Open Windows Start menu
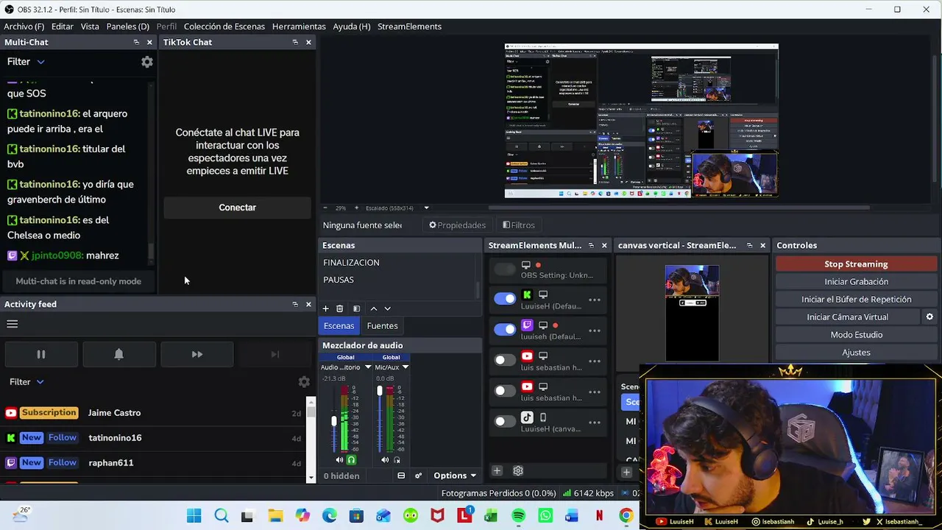The width and height of the screenshot is (942, 530). tap(194, 516)
